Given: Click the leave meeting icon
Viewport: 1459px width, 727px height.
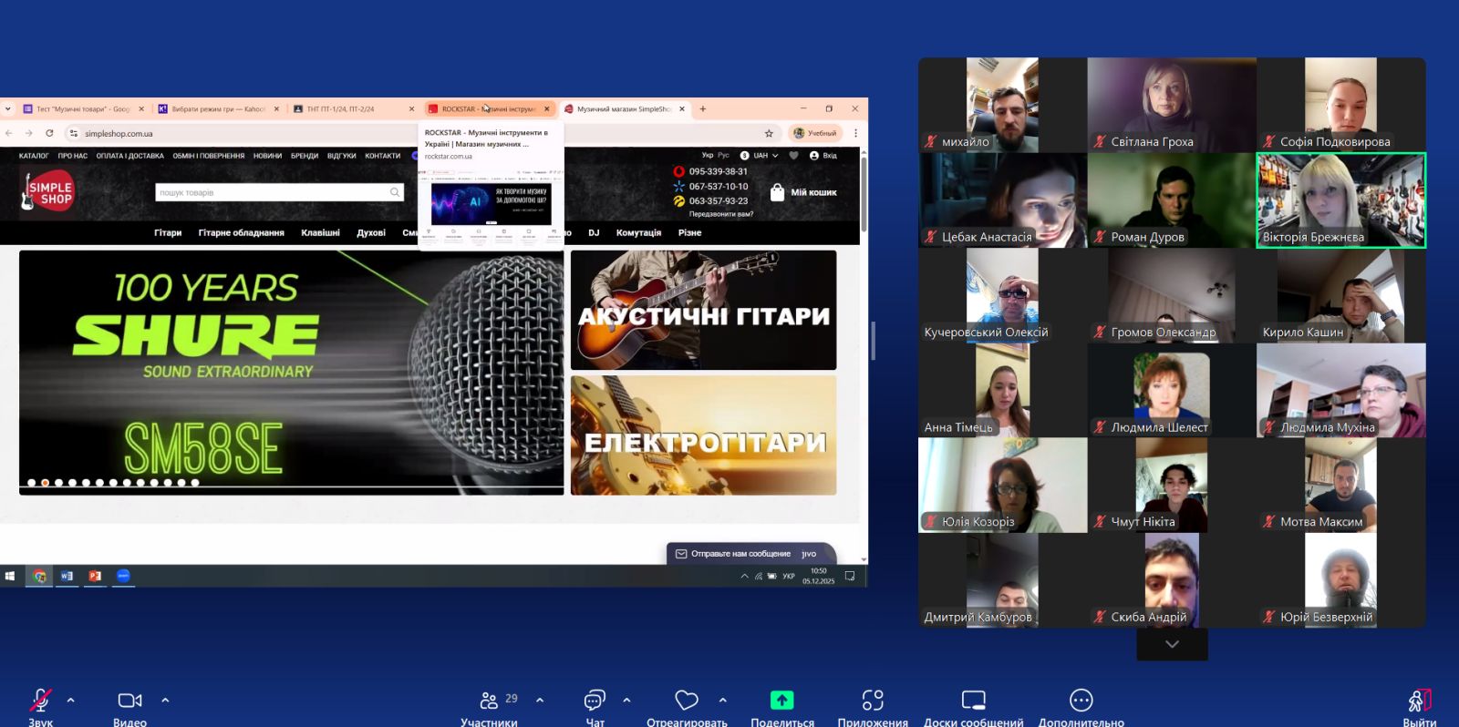Looking at the screenshot, I should coord(1419,700).
